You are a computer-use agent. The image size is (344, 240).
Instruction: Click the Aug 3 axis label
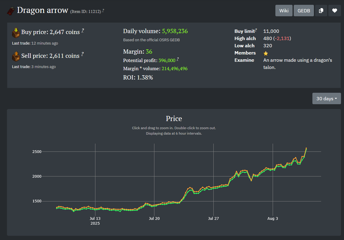273,219
